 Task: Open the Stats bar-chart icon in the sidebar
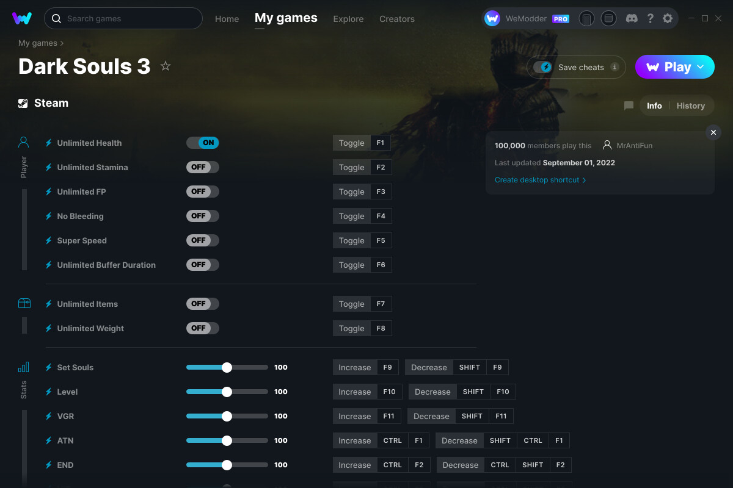click(x=23, y=367)
